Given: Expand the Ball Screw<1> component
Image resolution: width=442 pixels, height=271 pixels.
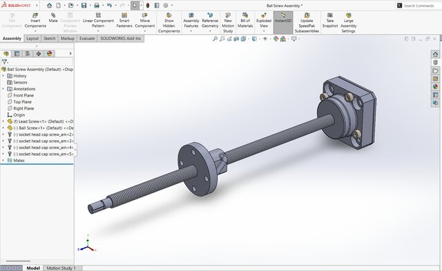Looking at the screenshot, I should click(x=3, y=128).
